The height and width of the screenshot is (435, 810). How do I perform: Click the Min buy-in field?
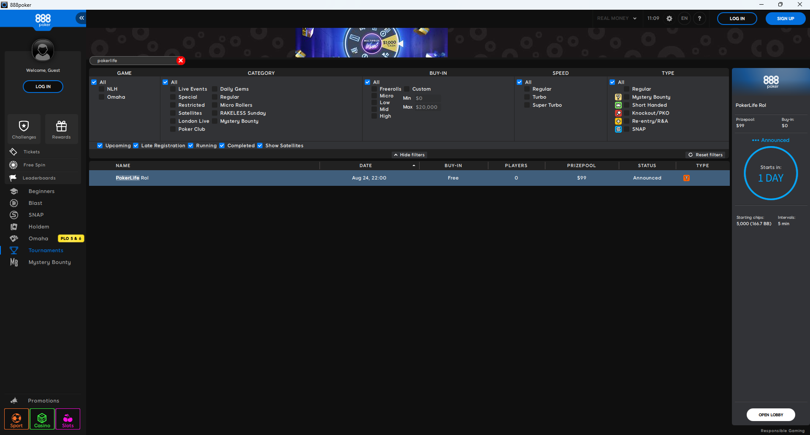(428, 98)
